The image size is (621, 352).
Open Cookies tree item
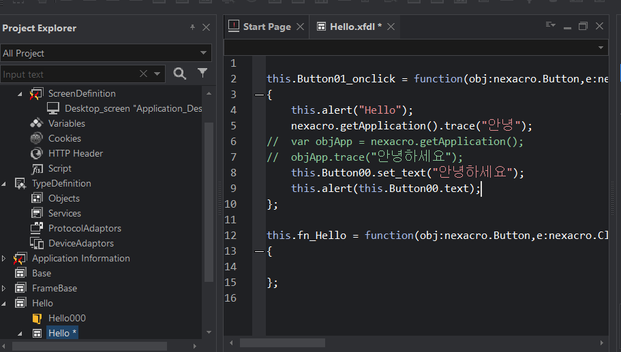click(x=65, y=138)
